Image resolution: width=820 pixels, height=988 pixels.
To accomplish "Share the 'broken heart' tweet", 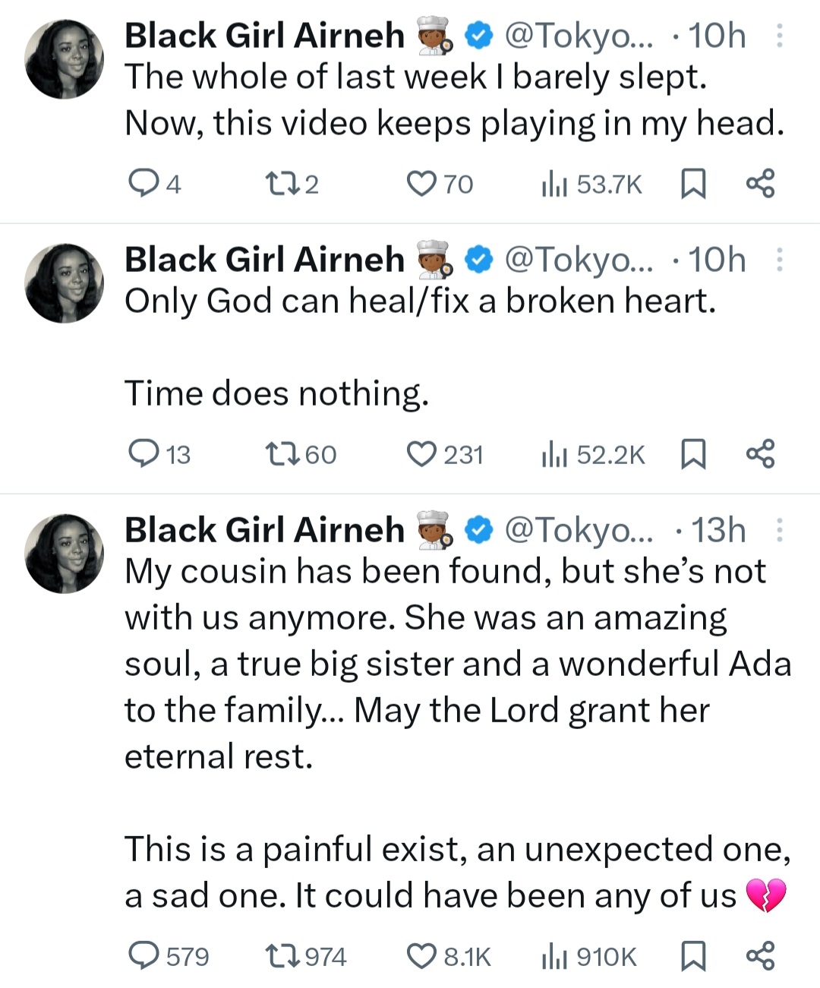I will [760, 454].
